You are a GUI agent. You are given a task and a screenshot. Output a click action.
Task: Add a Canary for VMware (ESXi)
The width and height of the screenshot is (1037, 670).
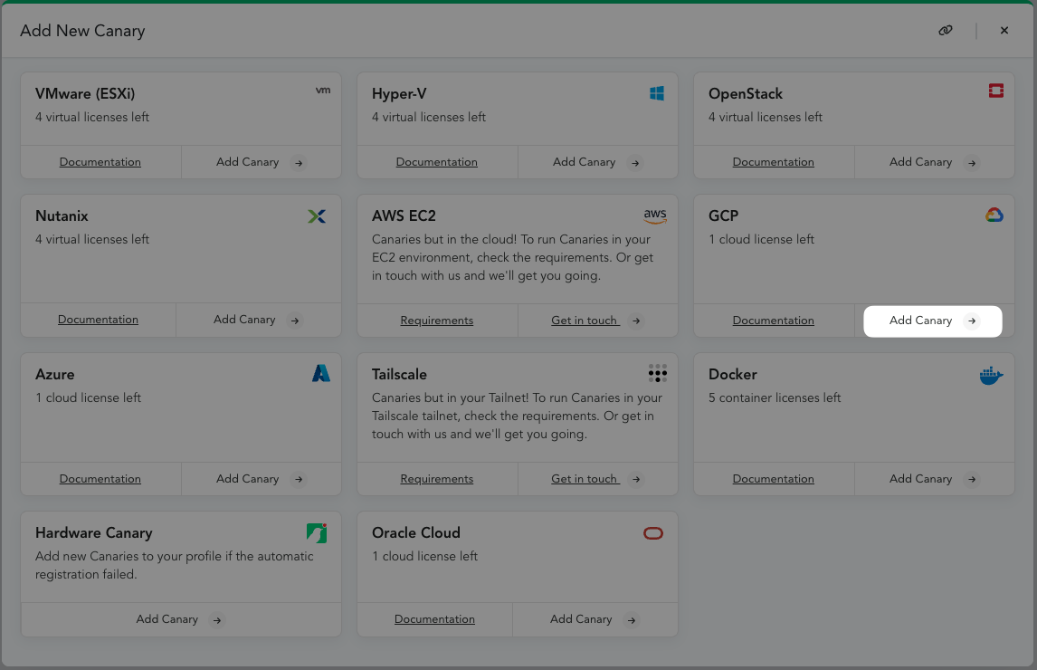tap(261, 162)
